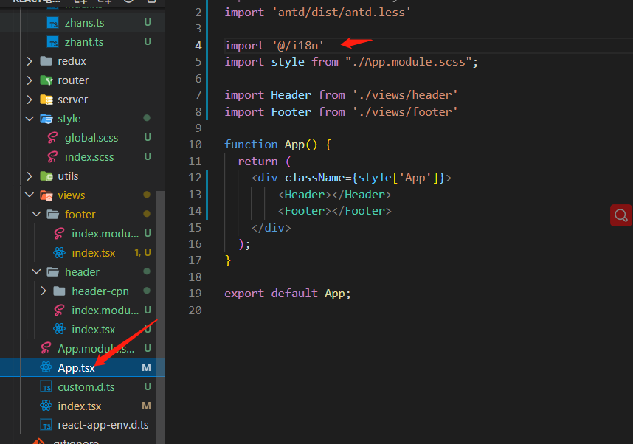Open header's index.tsx file
This screenshot has height=444, width=633.
coord(94,330)
